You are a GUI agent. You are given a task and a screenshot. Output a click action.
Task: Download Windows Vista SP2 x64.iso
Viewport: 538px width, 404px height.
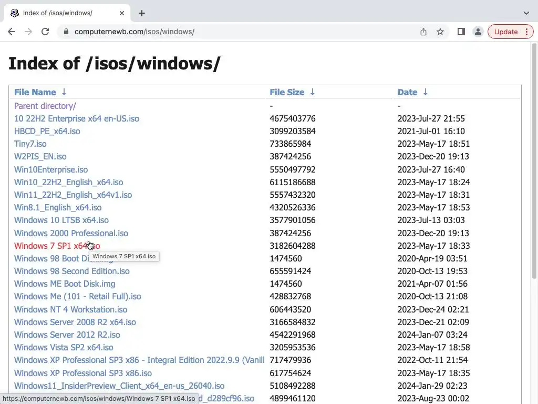[64, 348]
